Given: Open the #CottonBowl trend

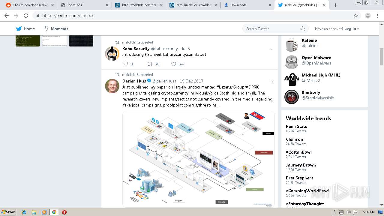Looking at the screenshot, I should (x=299, y=152).
